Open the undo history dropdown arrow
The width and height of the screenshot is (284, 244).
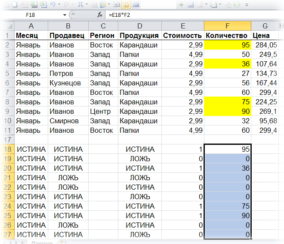tap(59, 4)
